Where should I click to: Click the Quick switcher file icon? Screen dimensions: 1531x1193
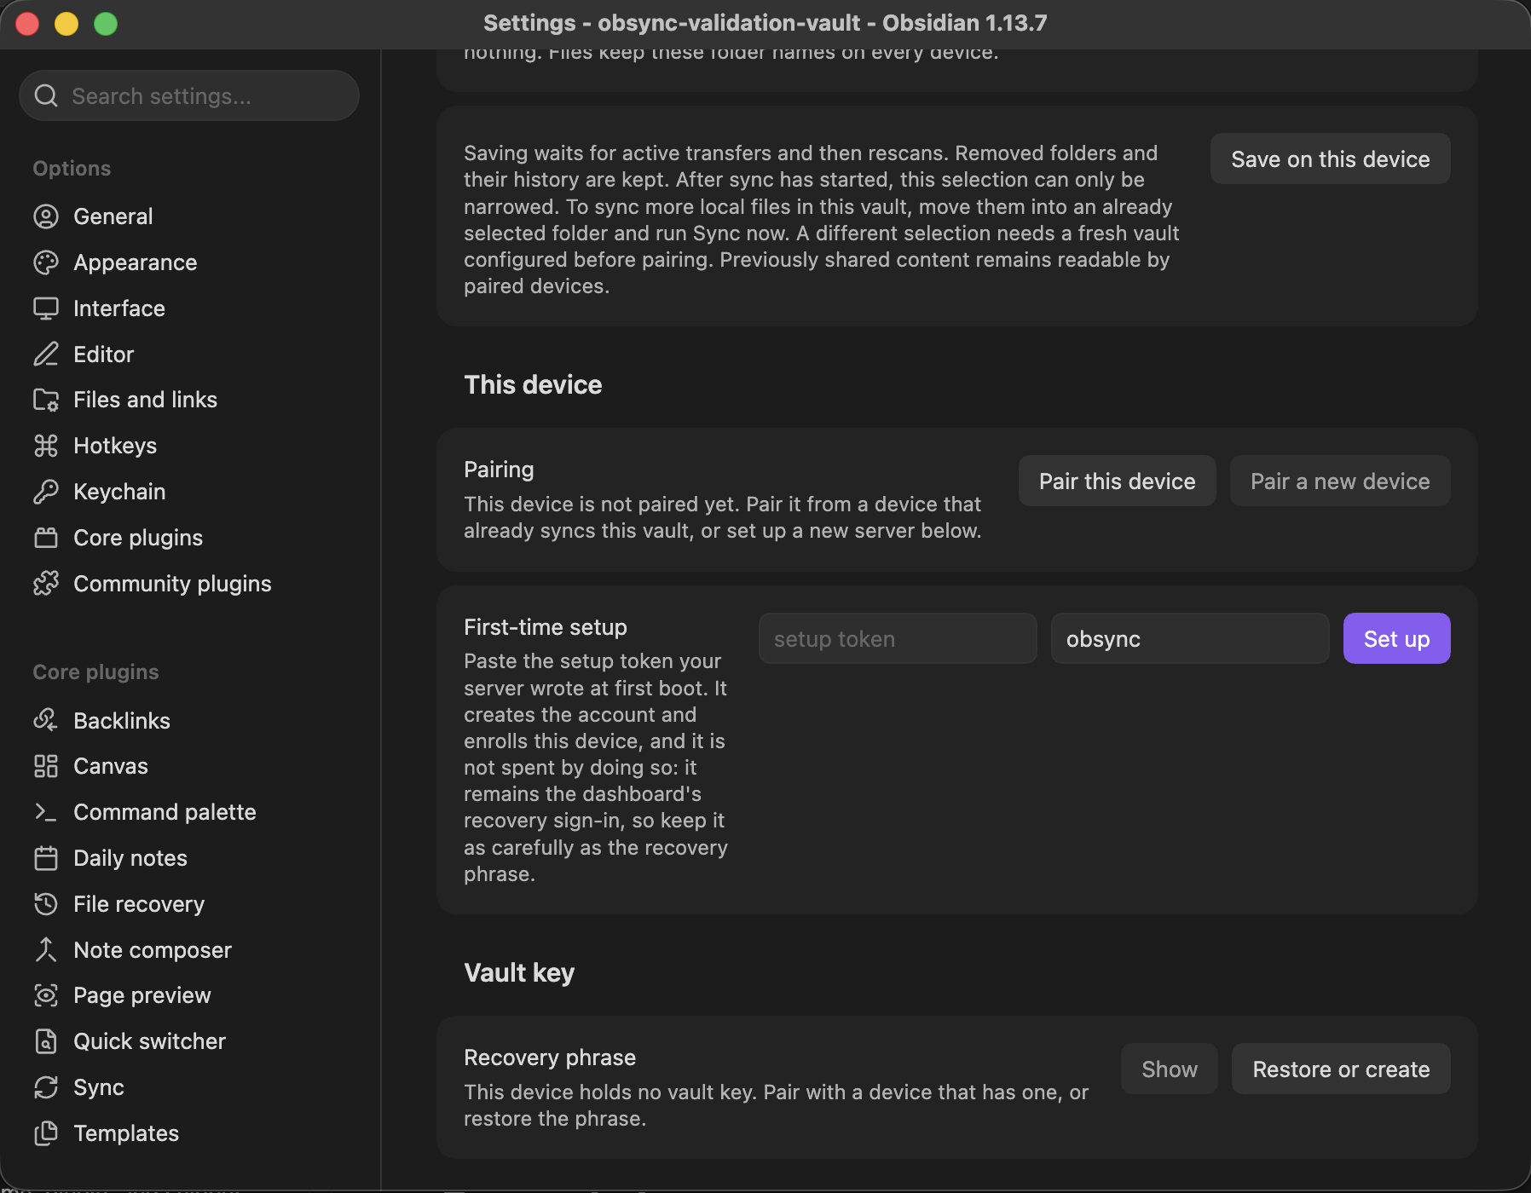coord(46,1041)
